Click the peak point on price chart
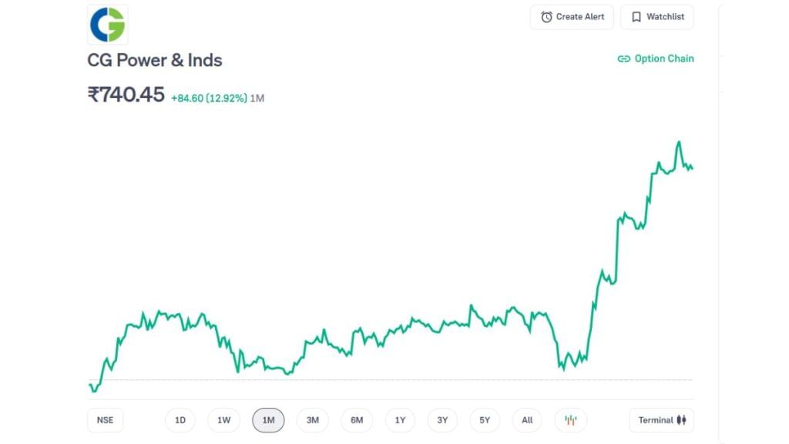789x444 pixels. [x=679, y=143]
